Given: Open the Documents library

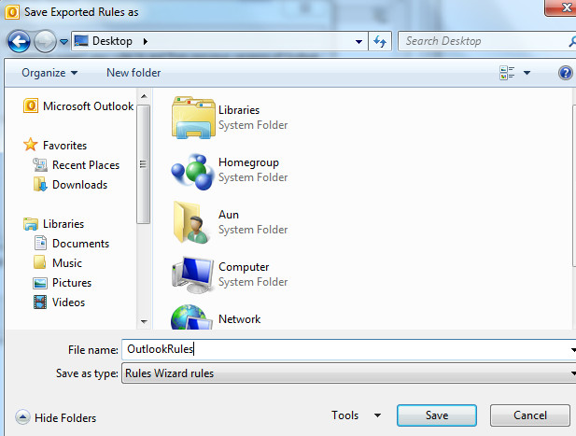Looking at the screenshot, I should pyautogui.click(x=80, y=243).
